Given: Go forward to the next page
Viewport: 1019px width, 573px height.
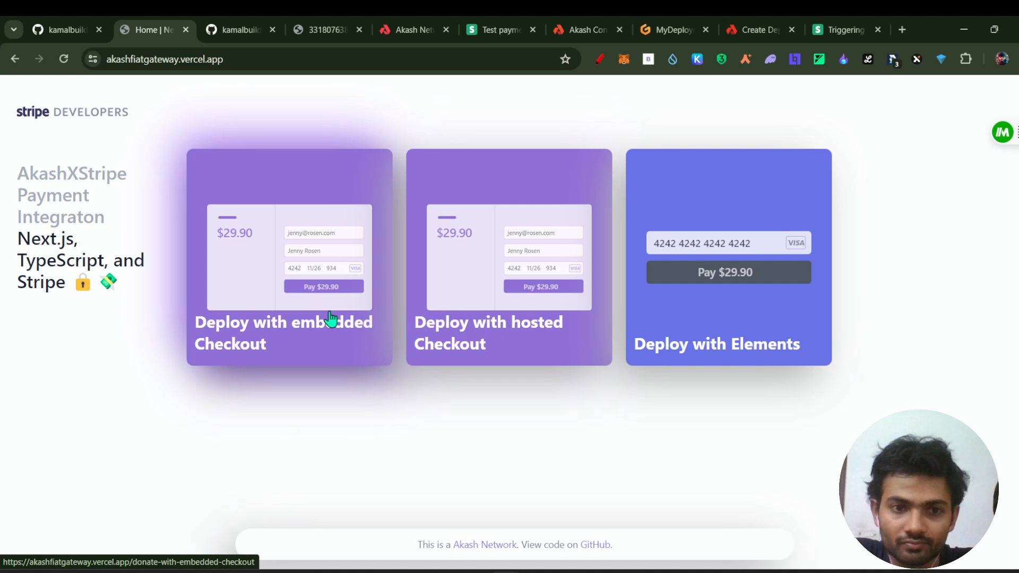Looking at the screenshot, I should 39,59.
